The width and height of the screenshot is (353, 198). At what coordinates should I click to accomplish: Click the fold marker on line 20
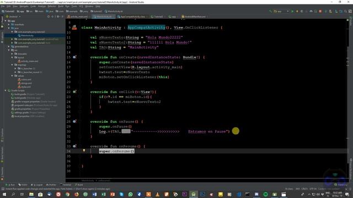point(80,82)
